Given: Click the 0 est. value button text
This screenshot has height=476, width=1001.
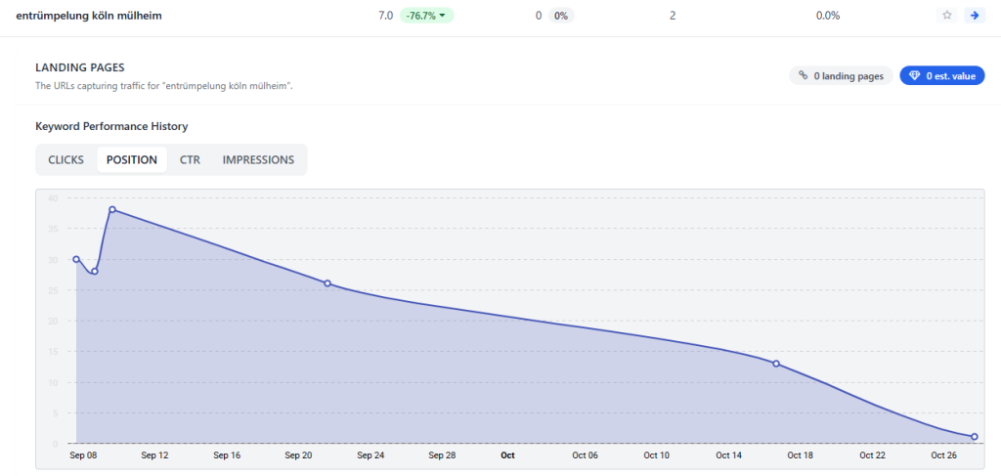Looking at the screenshot, I should 951,75.
